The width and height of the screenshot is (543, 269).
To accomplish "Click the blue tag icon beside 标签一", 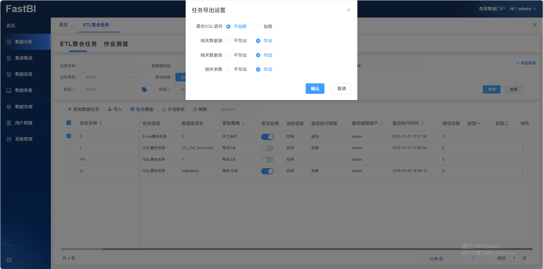I will pos(144,90).
